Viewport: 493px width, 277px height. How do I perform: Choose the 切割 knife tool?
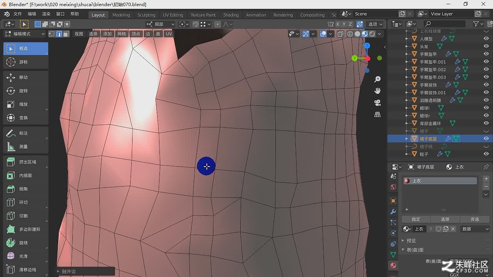click(x=25, y=216)
